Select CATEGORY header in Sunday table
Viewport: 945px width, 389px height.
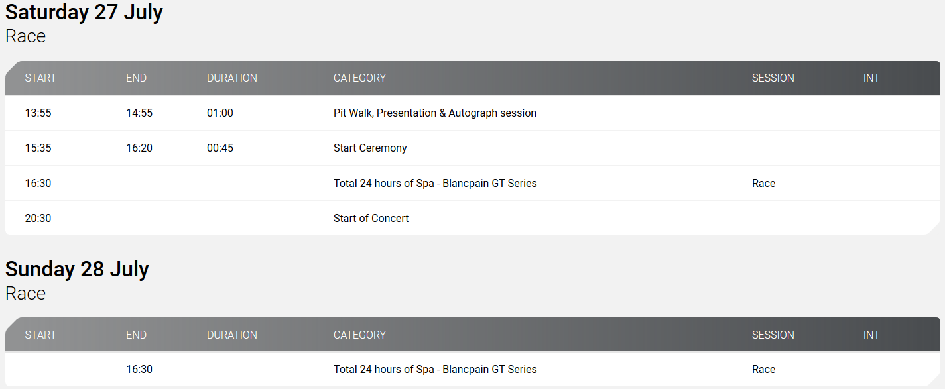359,335
